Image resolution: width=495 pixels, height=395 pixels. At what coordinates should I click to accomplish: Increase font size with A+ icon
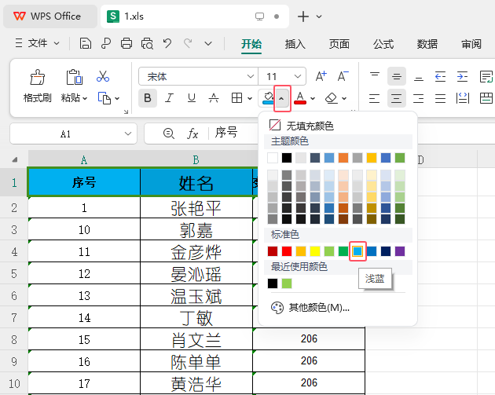[321, 76]
